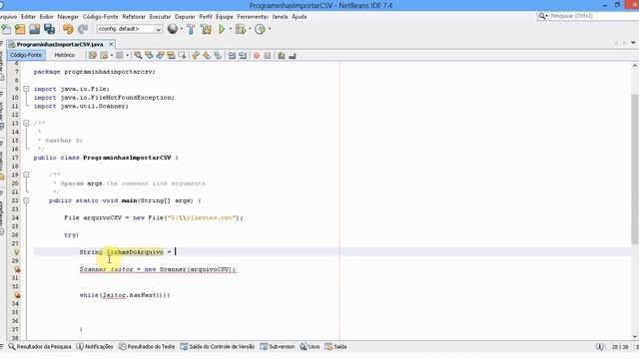The image size is (639, 359).
Task: Open dropdown arrow beside browser globe
Action: tap(182, 29)
